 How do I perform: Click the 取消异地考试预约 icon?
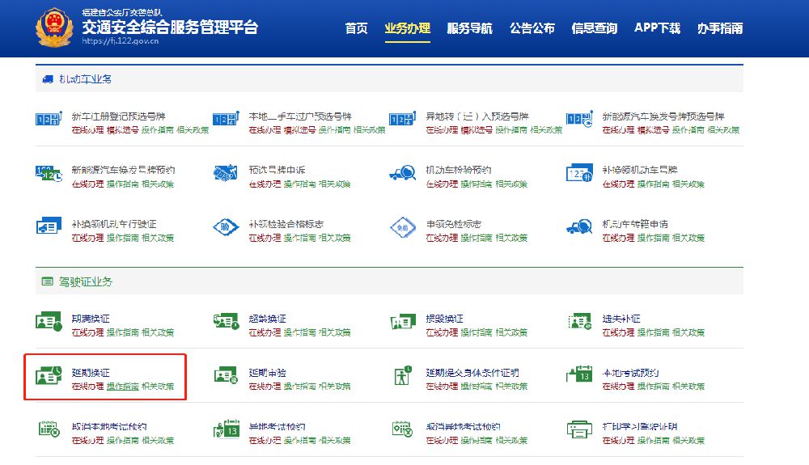pos(402,429)
